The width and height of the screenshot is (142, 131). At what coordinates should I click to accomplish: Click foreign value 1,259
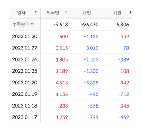[x=62, y=117]
